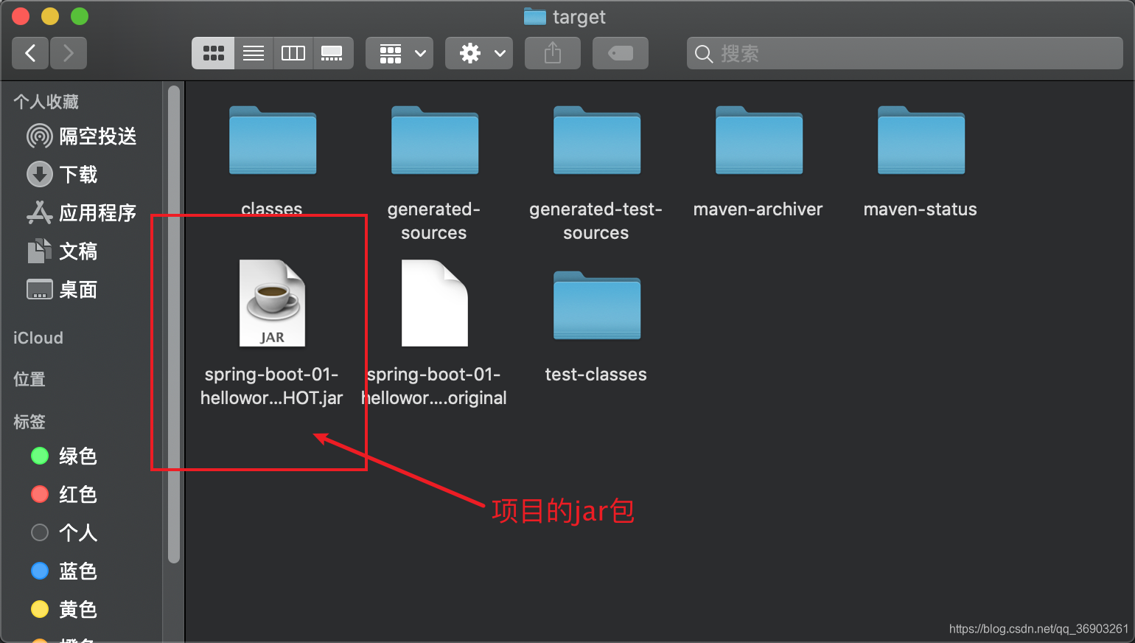Select the 蓝色 blue tag
Image resolution: width=1135 pixels, height=643 pixels.
click(x=63, y=571)
